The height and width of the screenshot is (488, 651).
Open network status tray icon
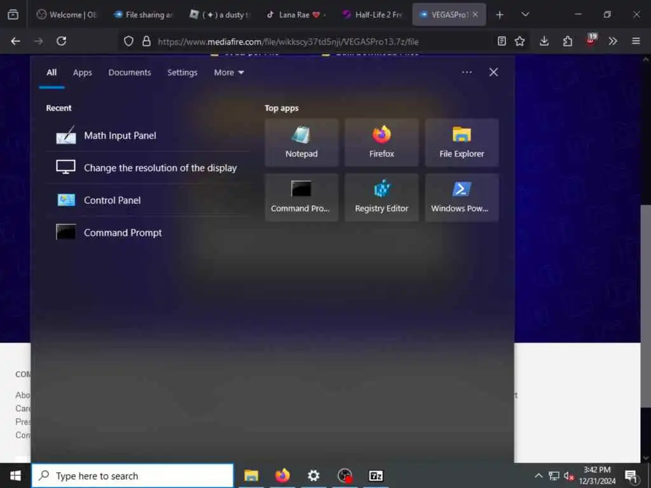554,475
